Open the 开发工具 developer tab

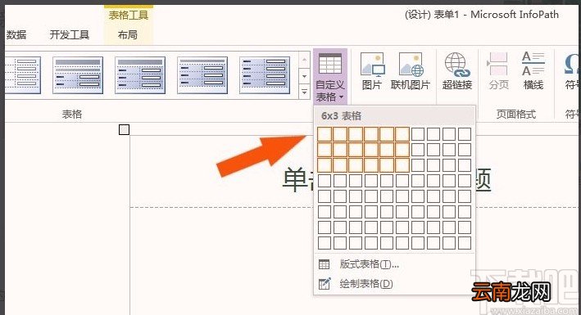70,35
